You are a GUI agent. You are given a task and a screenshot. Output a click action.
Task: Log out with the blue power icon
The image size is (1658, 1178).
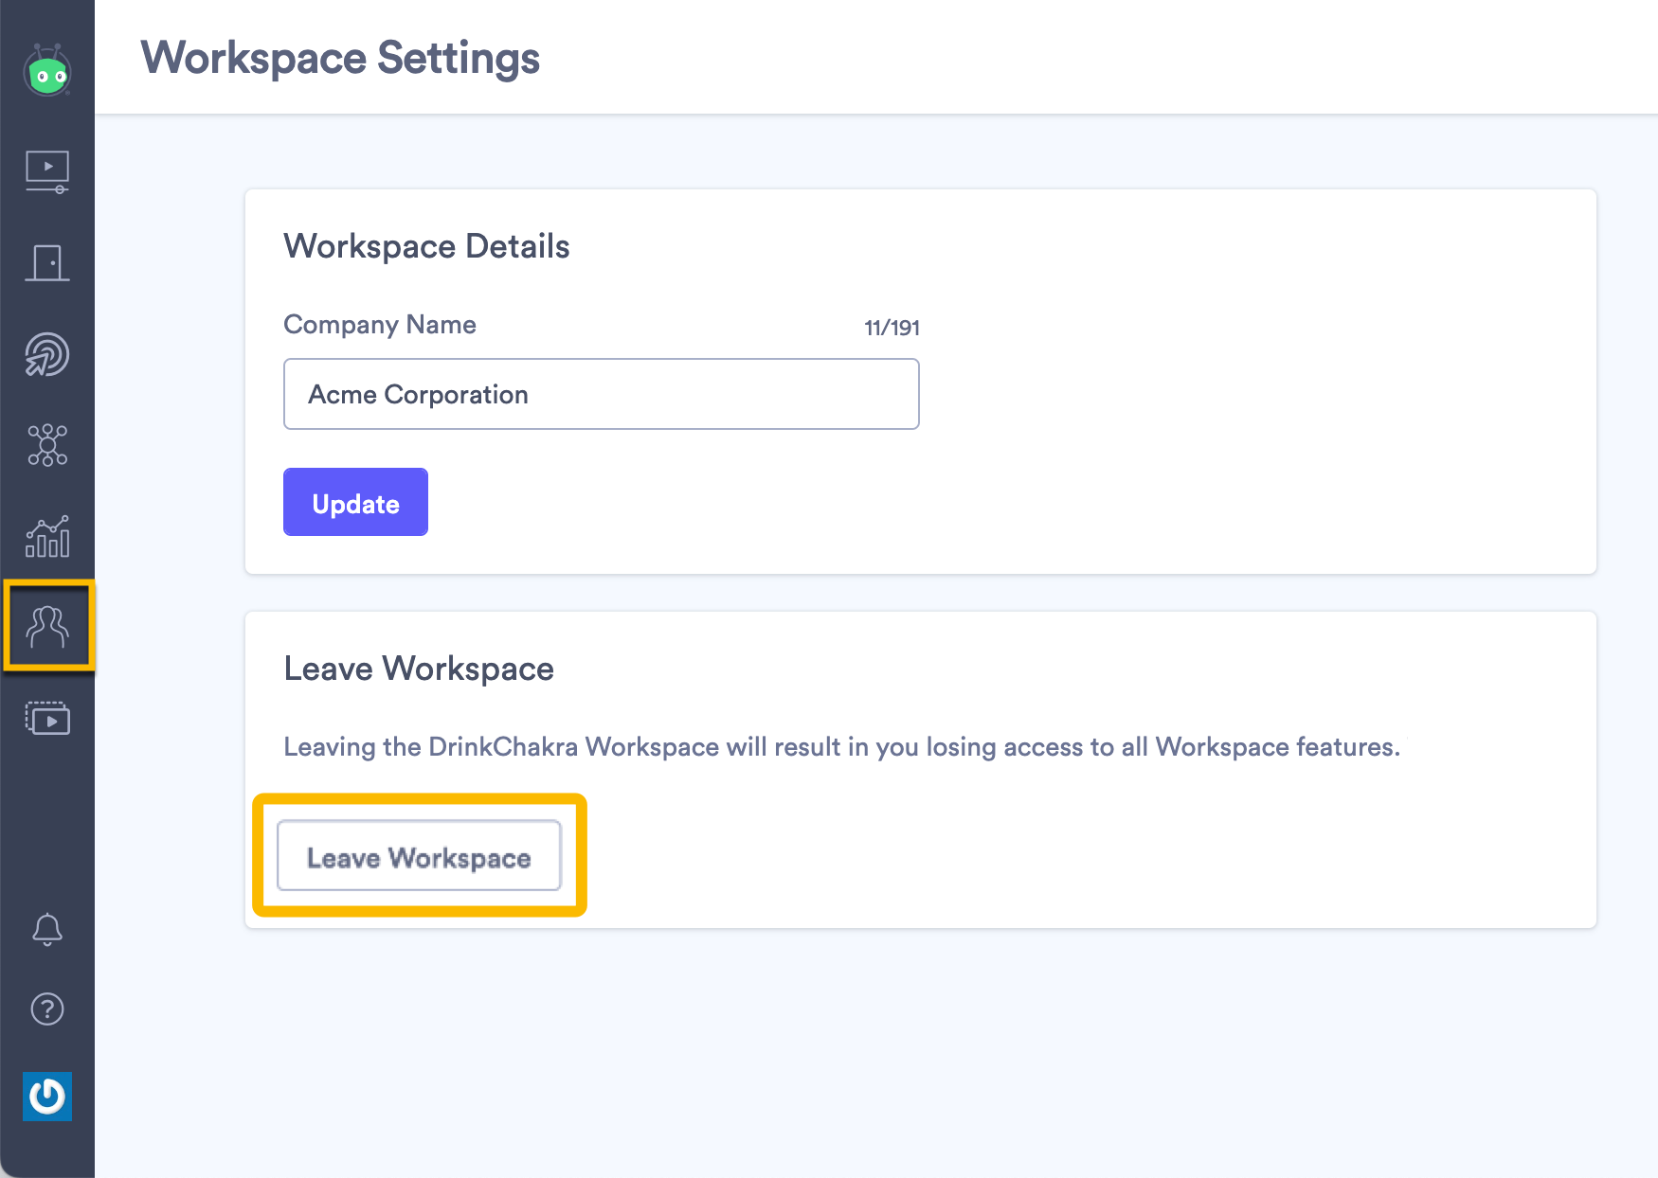point(47,1098)
